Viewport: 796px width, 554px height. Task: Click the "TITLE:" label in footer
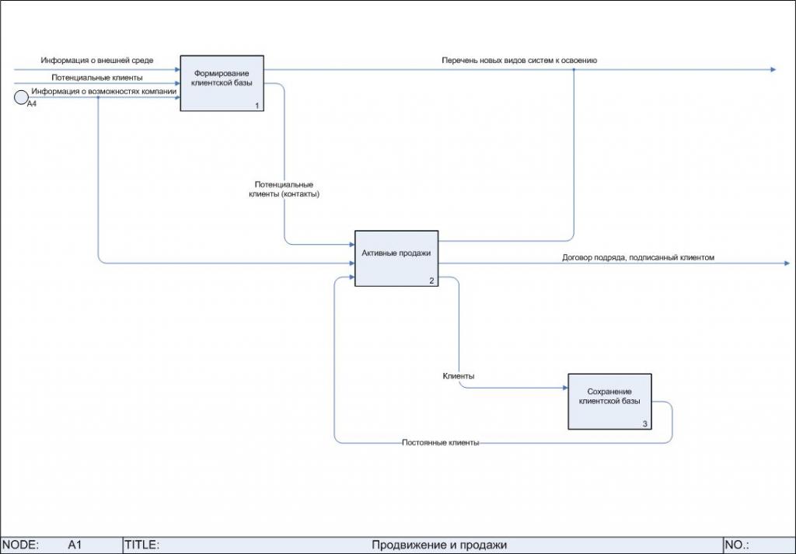[141, 545]
